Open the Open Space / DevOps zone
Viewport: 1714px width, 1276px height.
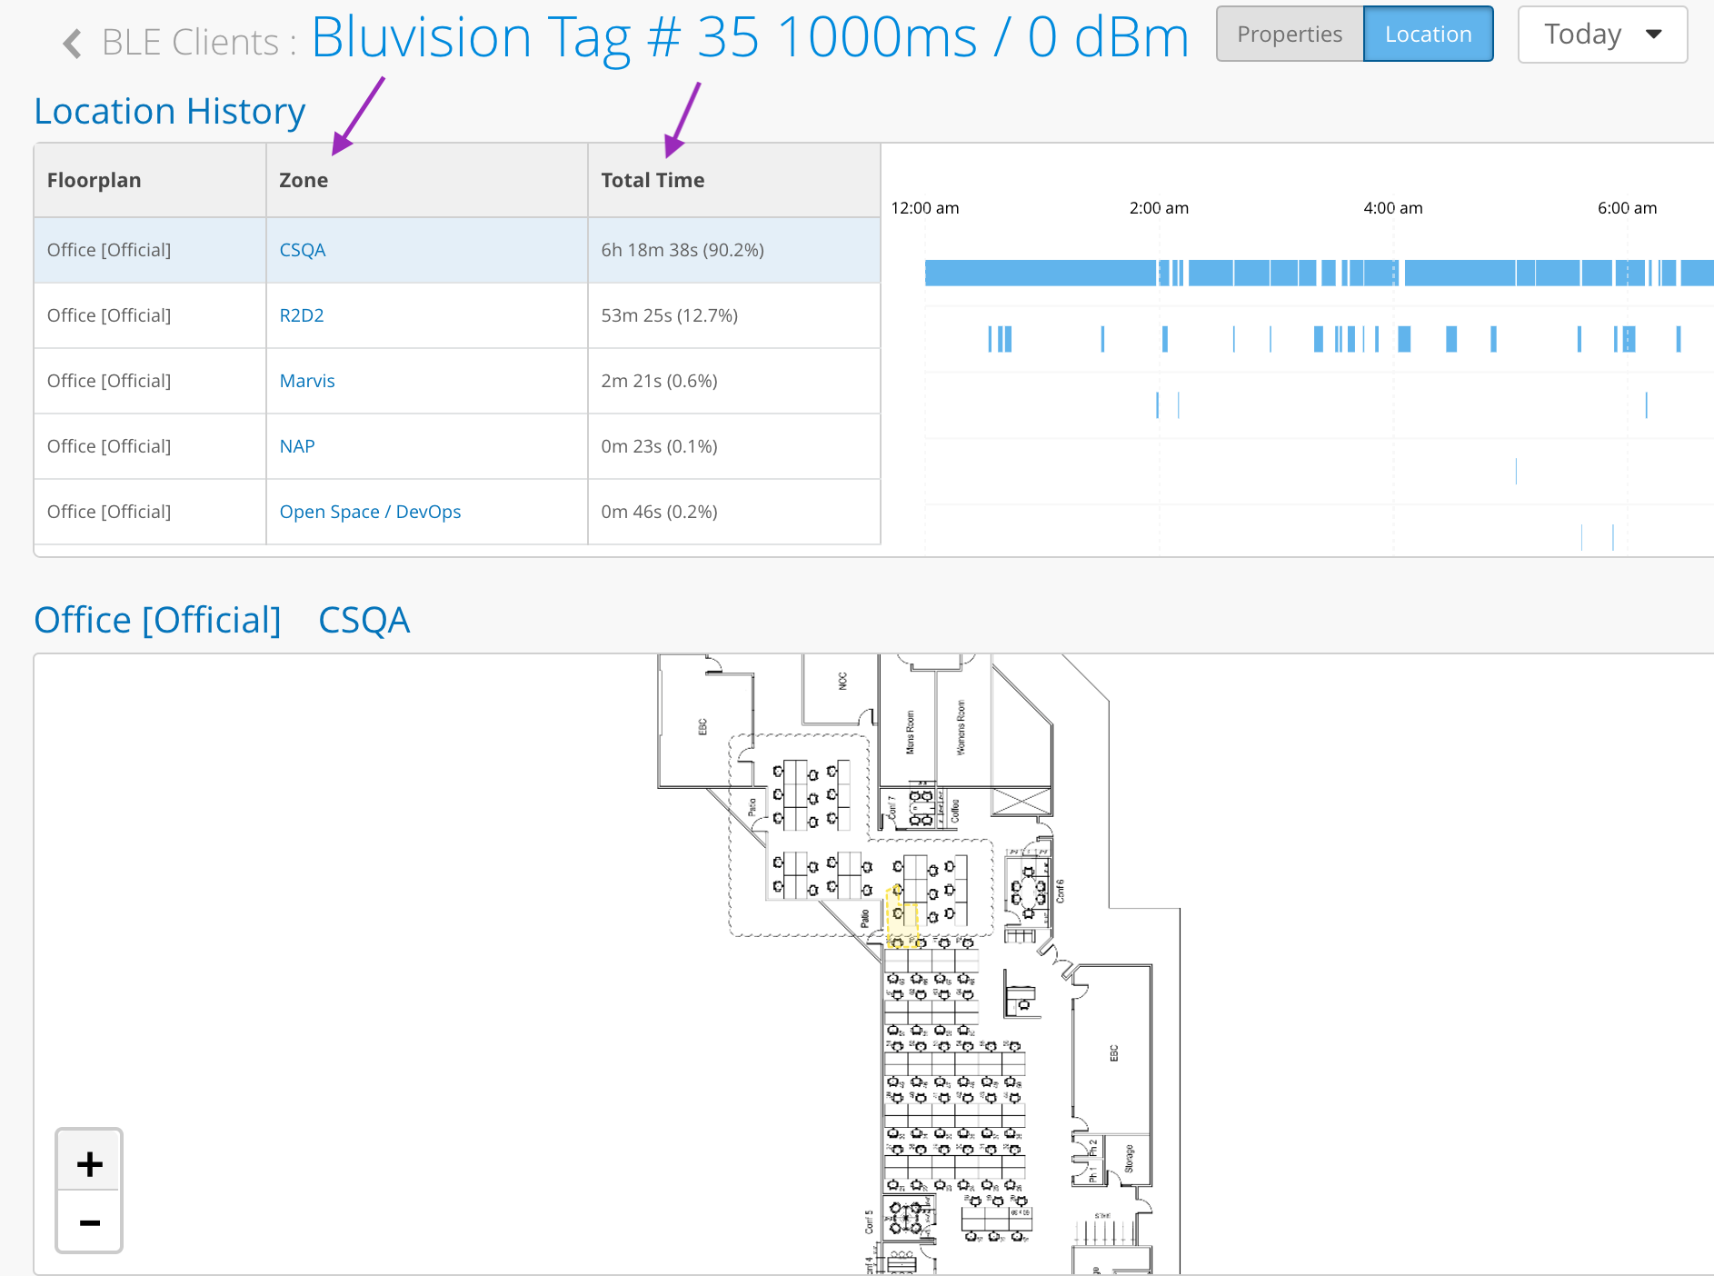[370, 512]
